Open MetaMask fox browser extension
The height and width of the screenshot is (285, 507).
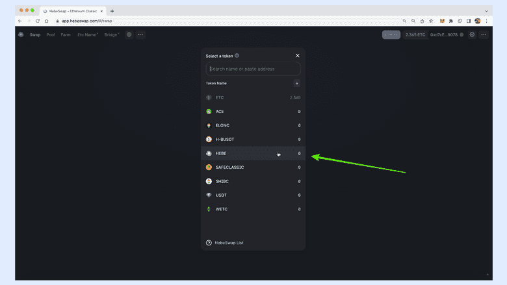[x=442, y=21]
